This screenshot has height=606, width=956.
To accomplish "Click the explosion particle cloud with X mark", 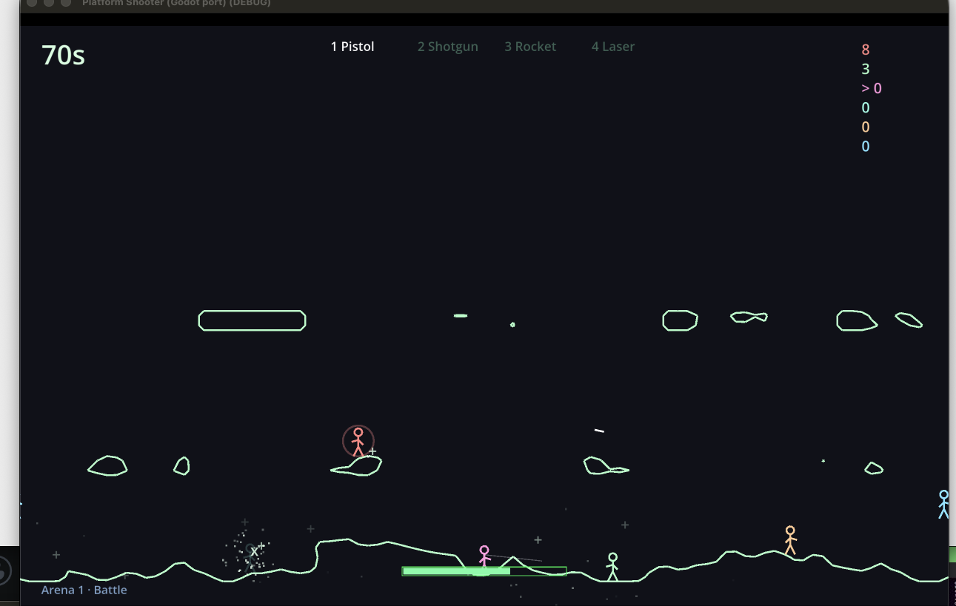I will (x=250, y=551).
